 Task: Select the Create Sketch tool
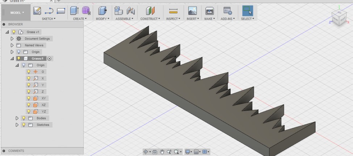37,10
